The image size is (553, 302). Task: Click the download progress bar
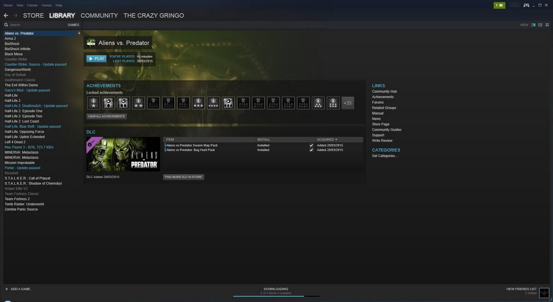pos(276,296)
